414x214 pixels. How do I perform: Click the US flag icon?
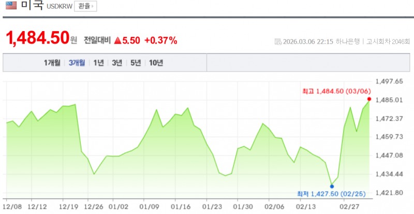click(11, 5)
